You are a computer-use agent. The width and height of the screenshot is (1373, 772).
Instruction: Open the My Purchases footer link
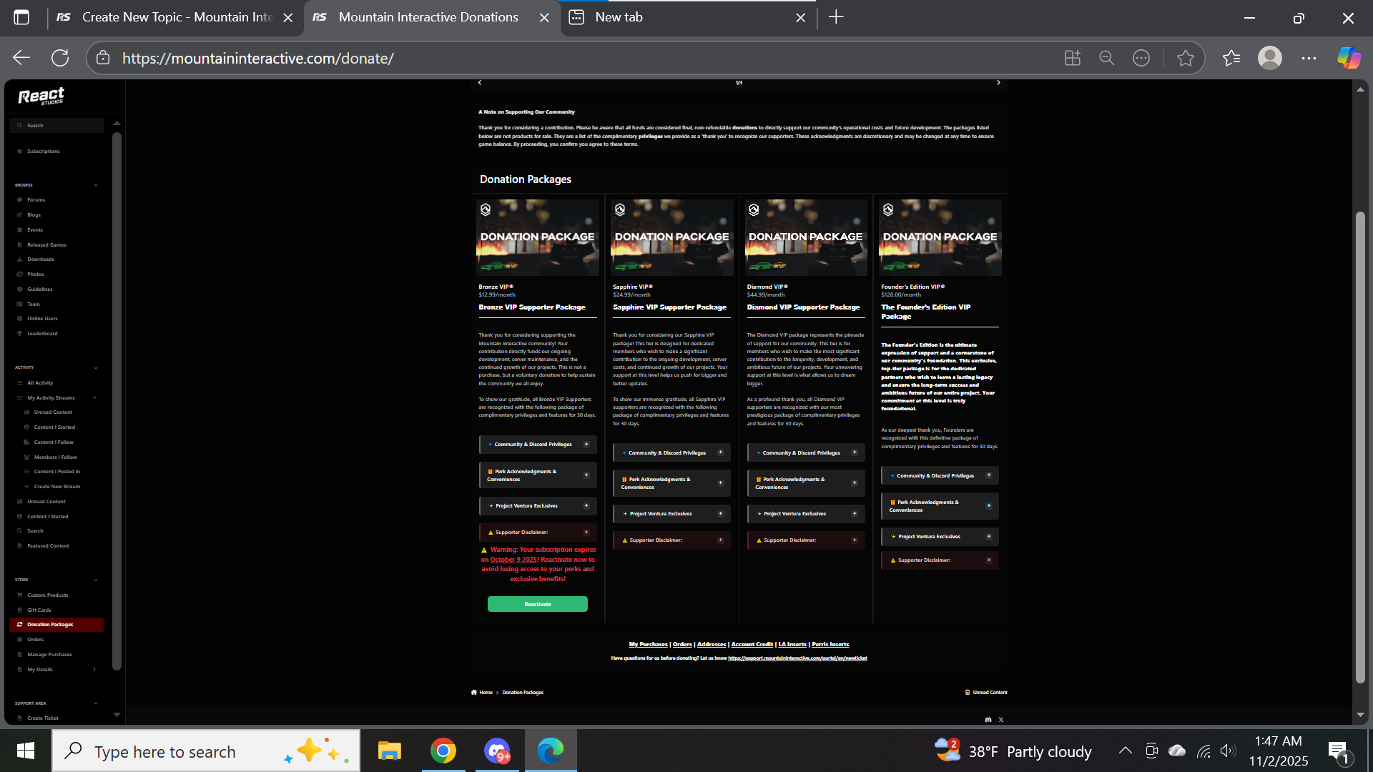click(x=648, y=645)
